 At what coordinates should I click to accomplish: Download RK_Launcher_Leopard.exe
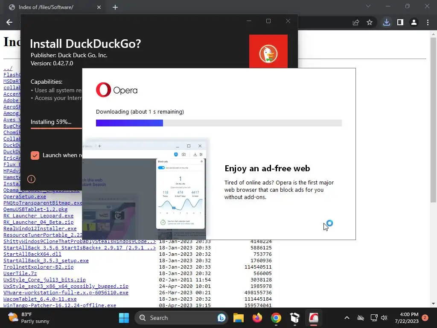point(38,216)
